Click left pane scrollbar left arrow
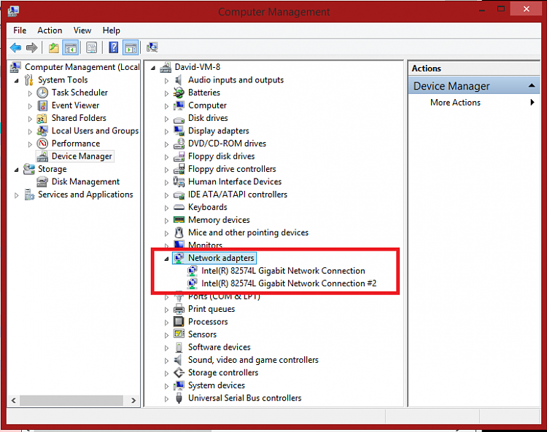547x432 pixels. click(14, 400)
